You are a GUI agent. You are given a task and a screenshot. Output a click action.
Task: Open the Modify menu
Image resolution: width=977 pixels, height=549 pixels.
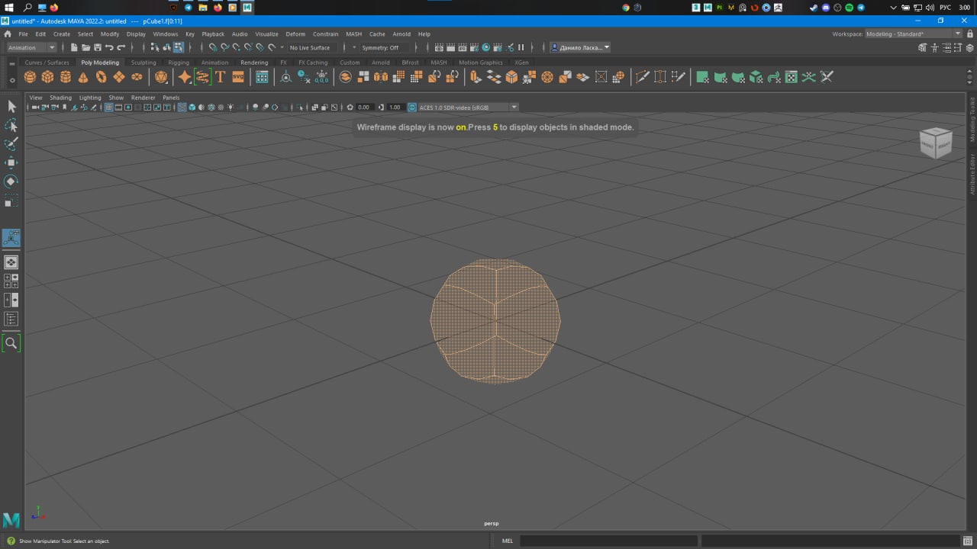[x=110, y=34]
